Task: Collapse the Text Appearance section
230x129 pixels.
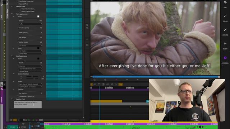Action: tap(12, 14)
